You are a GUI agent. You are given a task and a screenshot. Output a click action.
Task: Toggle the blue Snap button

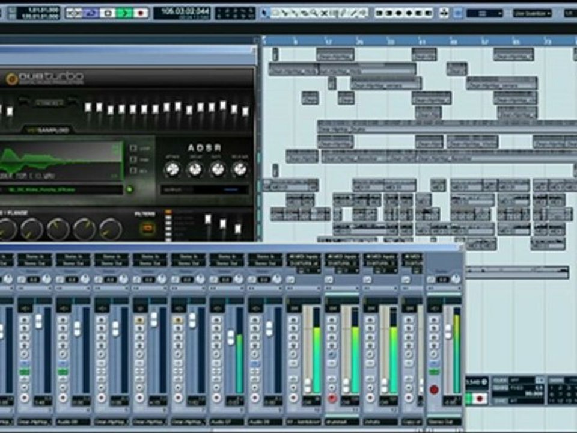(x=457, y=13)
